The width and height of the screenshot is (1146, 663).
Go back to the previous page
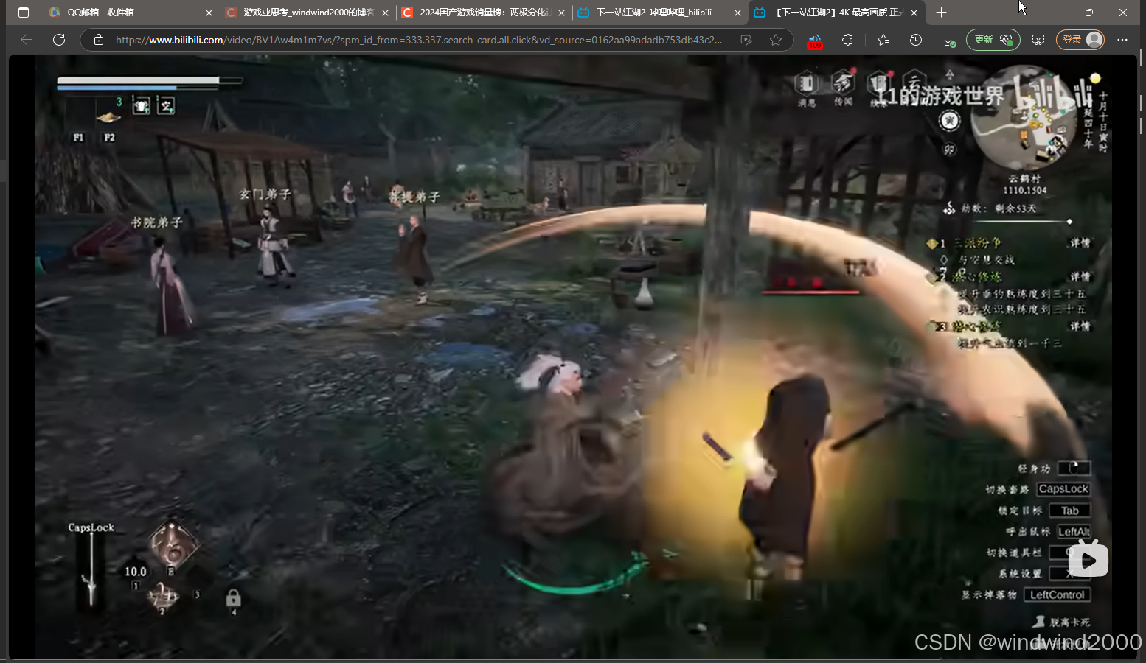point(27,40)
